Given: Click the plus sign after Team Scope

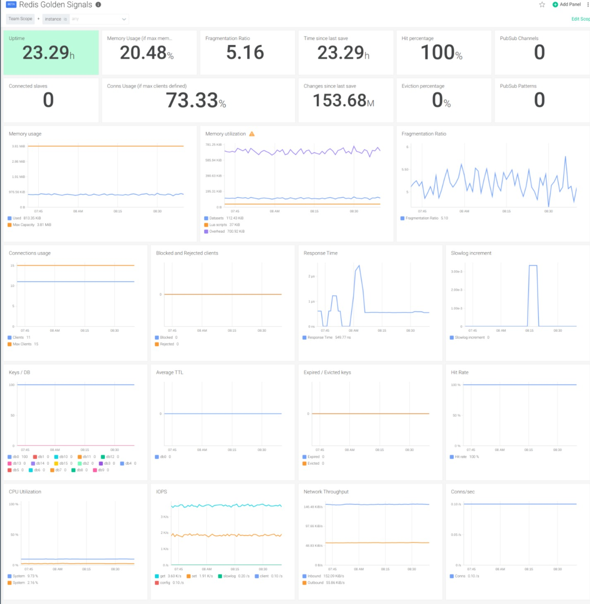Looking at the screenshot, I should (38, 19).
